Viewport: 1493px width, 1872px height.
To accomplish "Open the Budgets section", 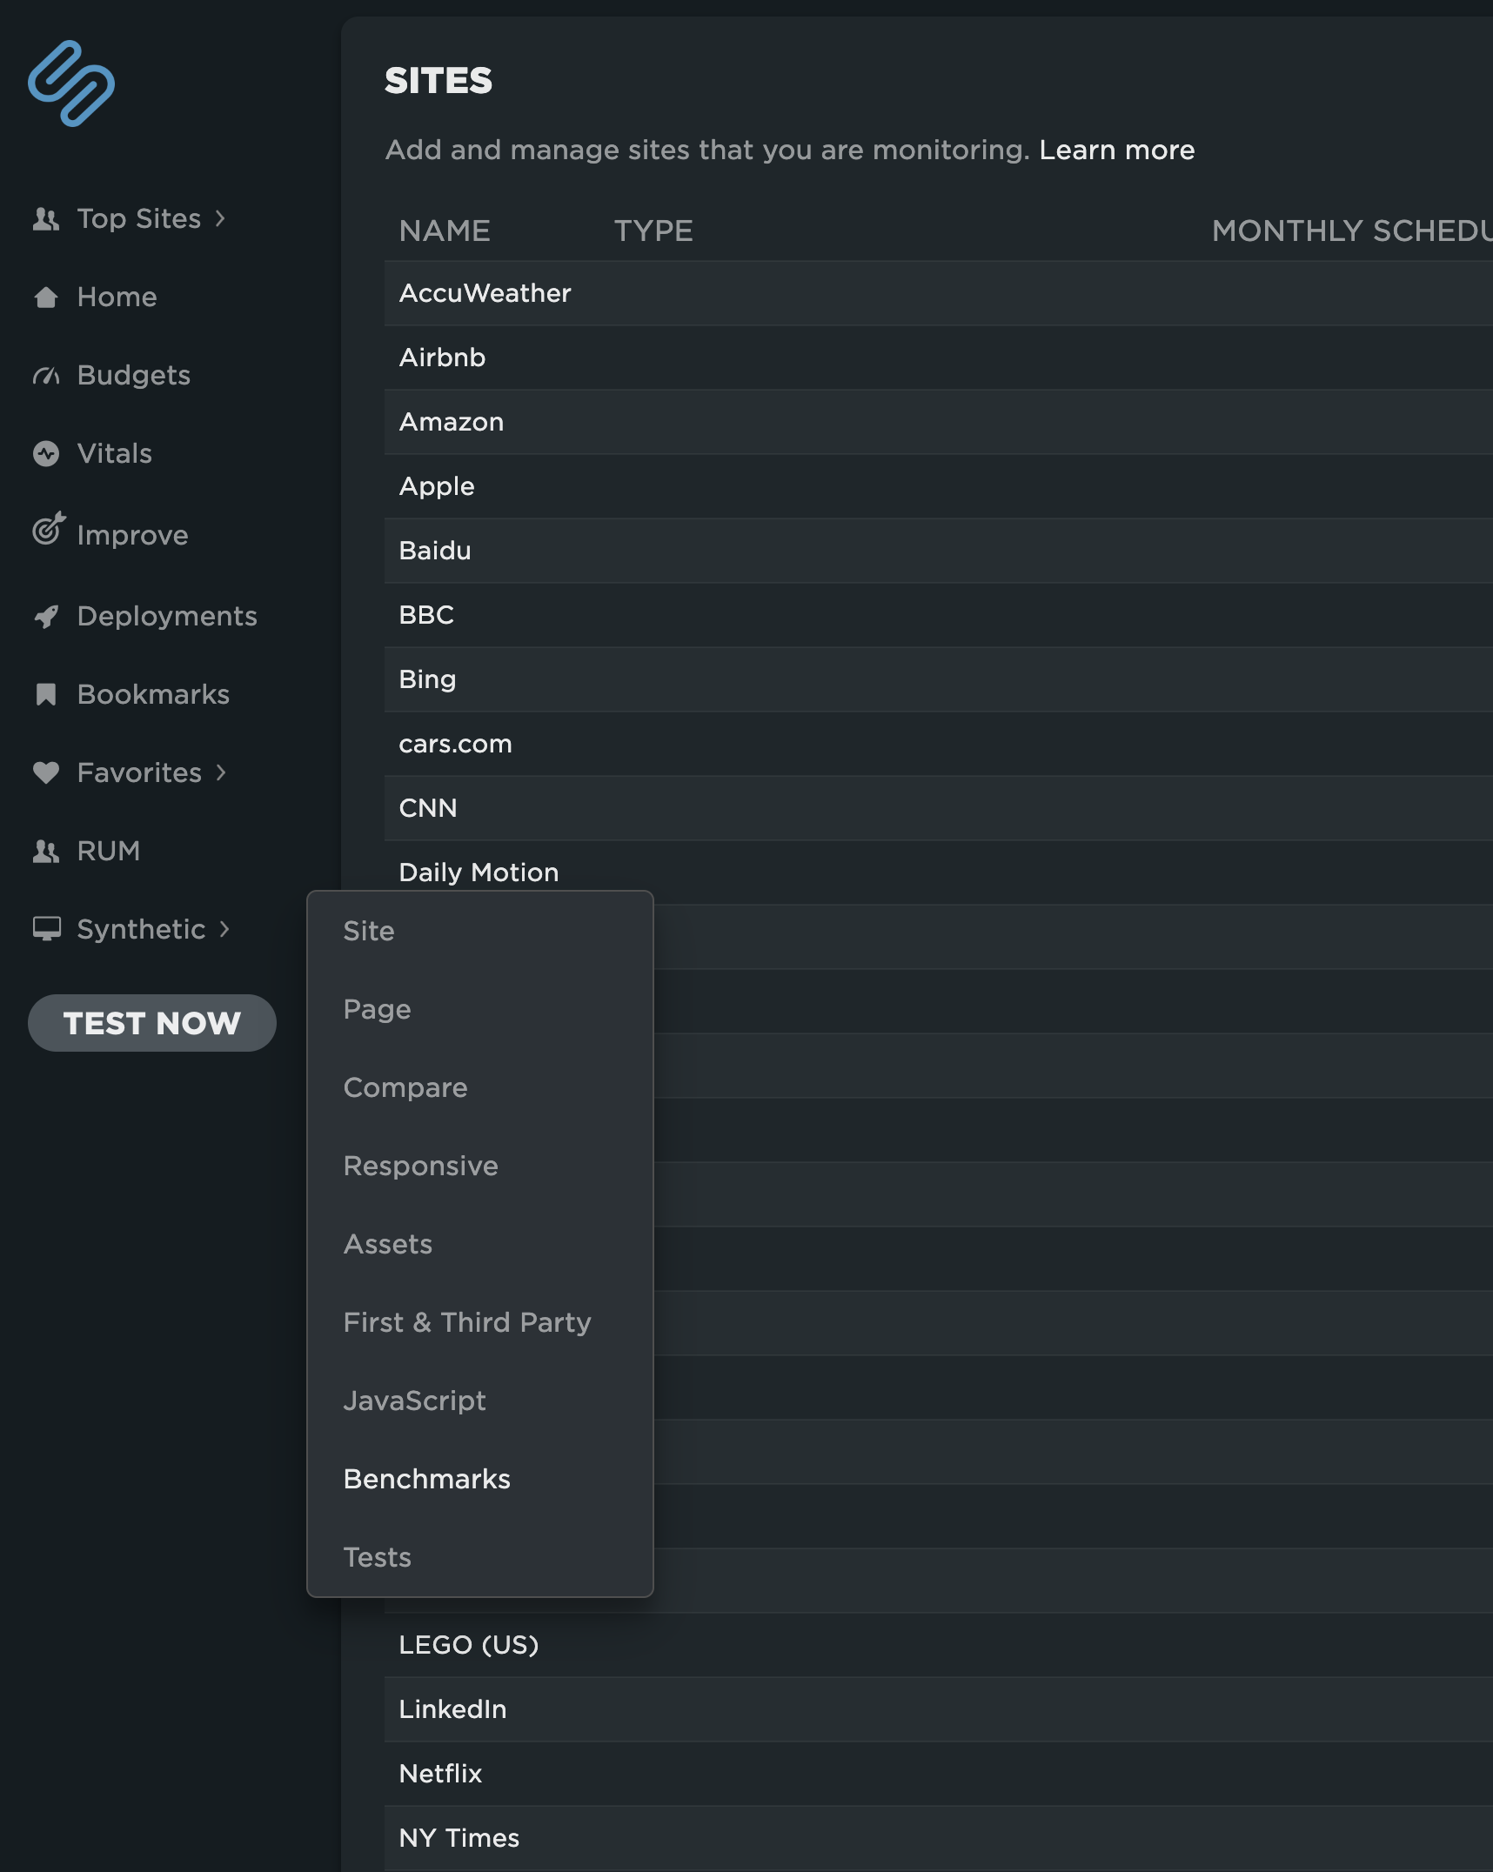I will (x=134, y=375).
